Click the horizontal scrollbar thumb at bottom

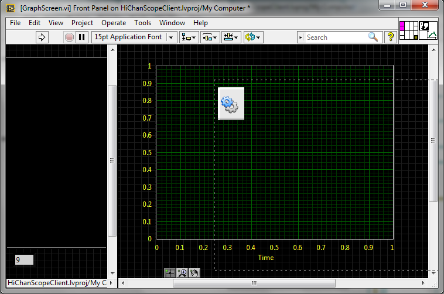coord(253,283)
